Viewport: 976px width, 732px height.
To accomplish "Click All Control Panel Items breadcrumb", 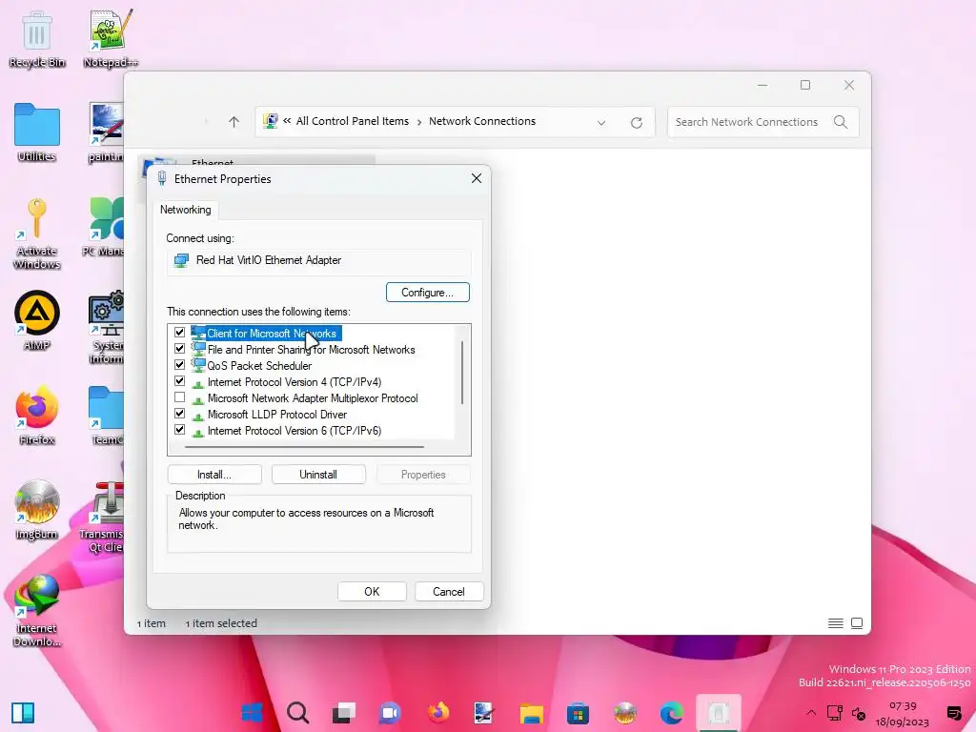I will coord(353,121).
